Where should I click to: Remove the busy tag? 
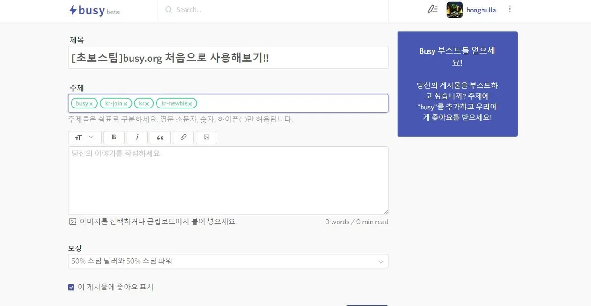point(91,104)
